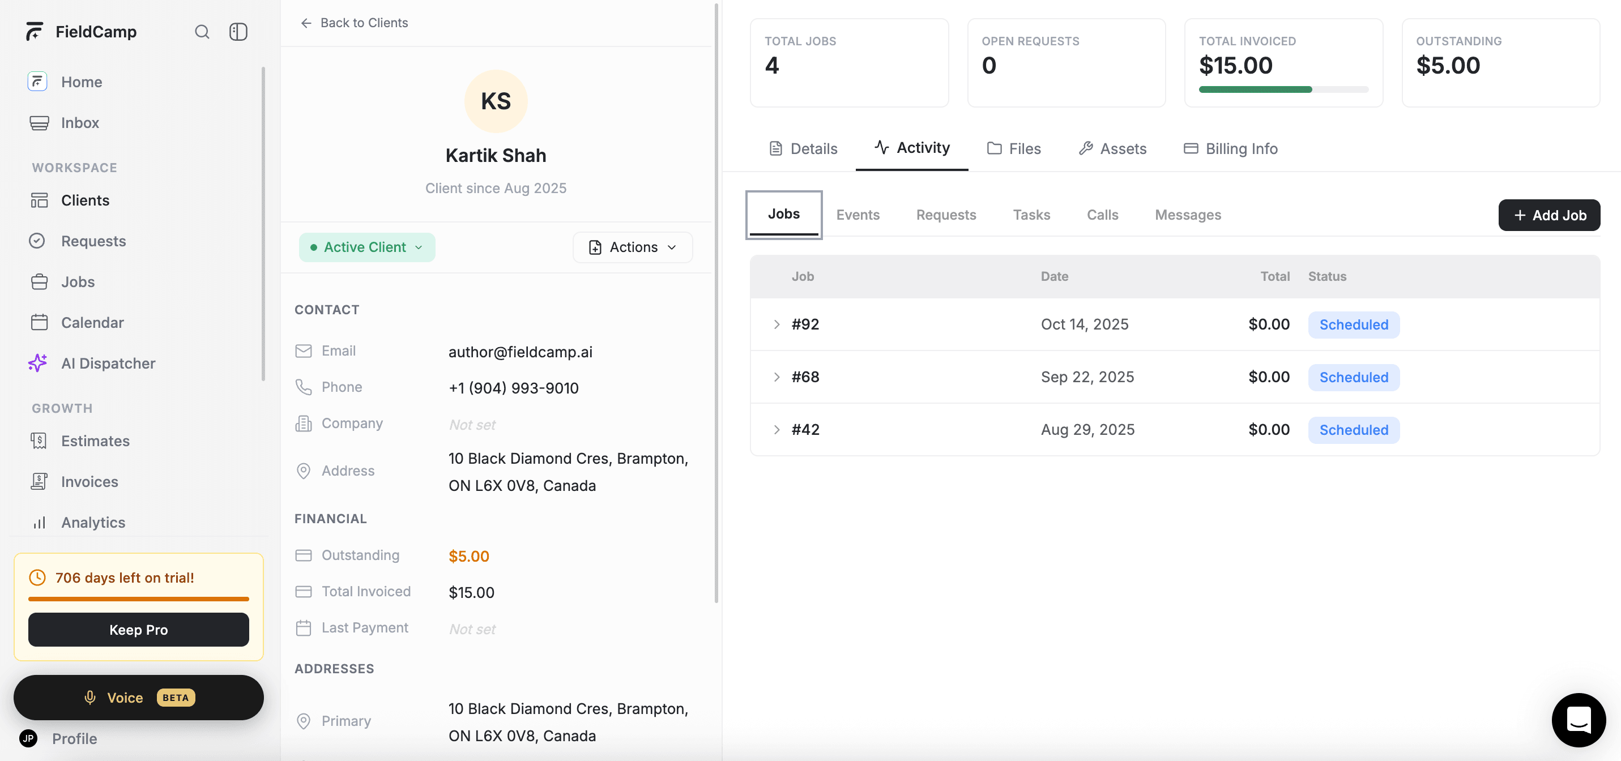Click the Voice BETA control
Screen dimensions: 1621x761
138,697
